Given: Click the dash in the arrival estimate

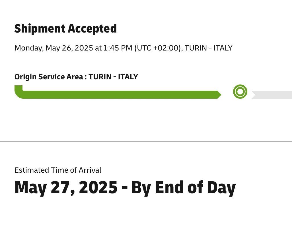Looking at the screenshot, I should point(124,188).
